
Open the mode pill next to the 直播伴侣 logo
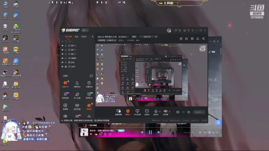click(x=85, y=30)
